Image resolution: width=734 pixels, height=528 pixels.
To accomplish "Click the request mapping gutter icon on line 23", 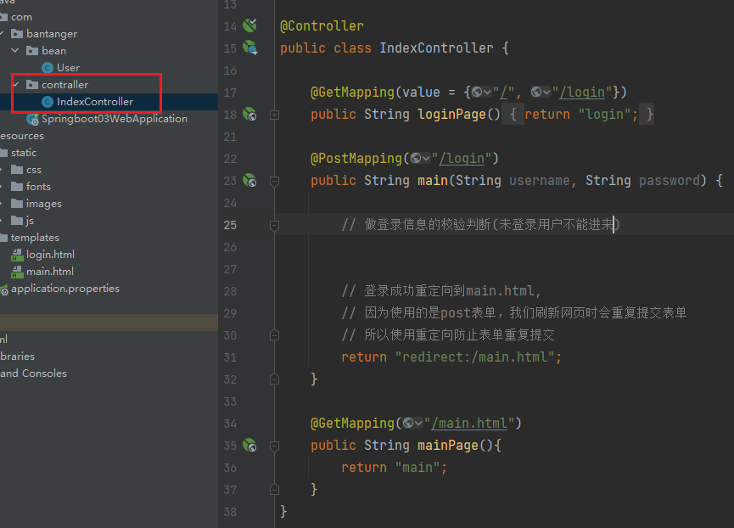I will (250, 180).
